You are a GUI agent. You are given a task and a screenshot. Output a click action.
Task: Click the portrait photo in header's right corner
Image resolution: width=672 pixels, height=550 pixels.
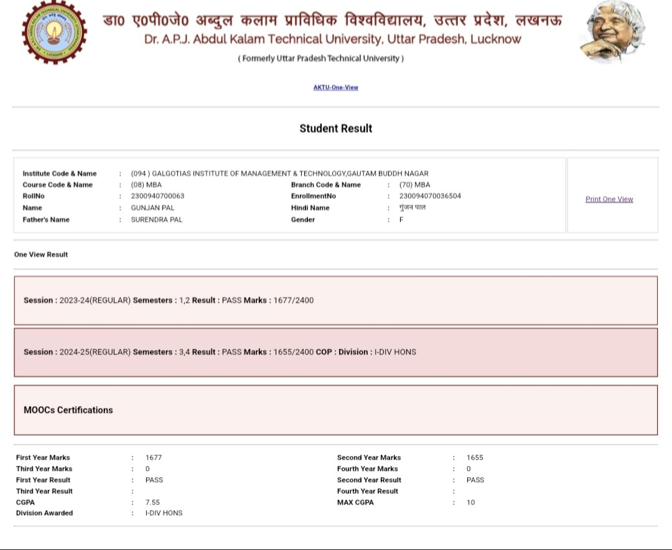(615, 32)
